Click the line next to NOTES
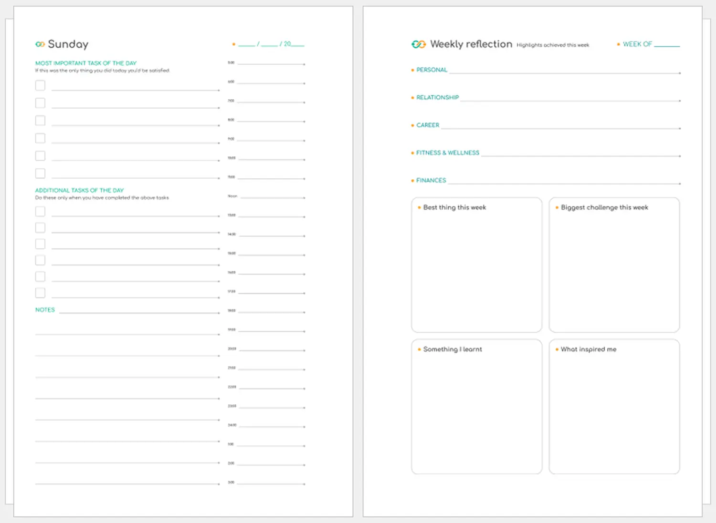The image size is (716, 523). [139, 313]
